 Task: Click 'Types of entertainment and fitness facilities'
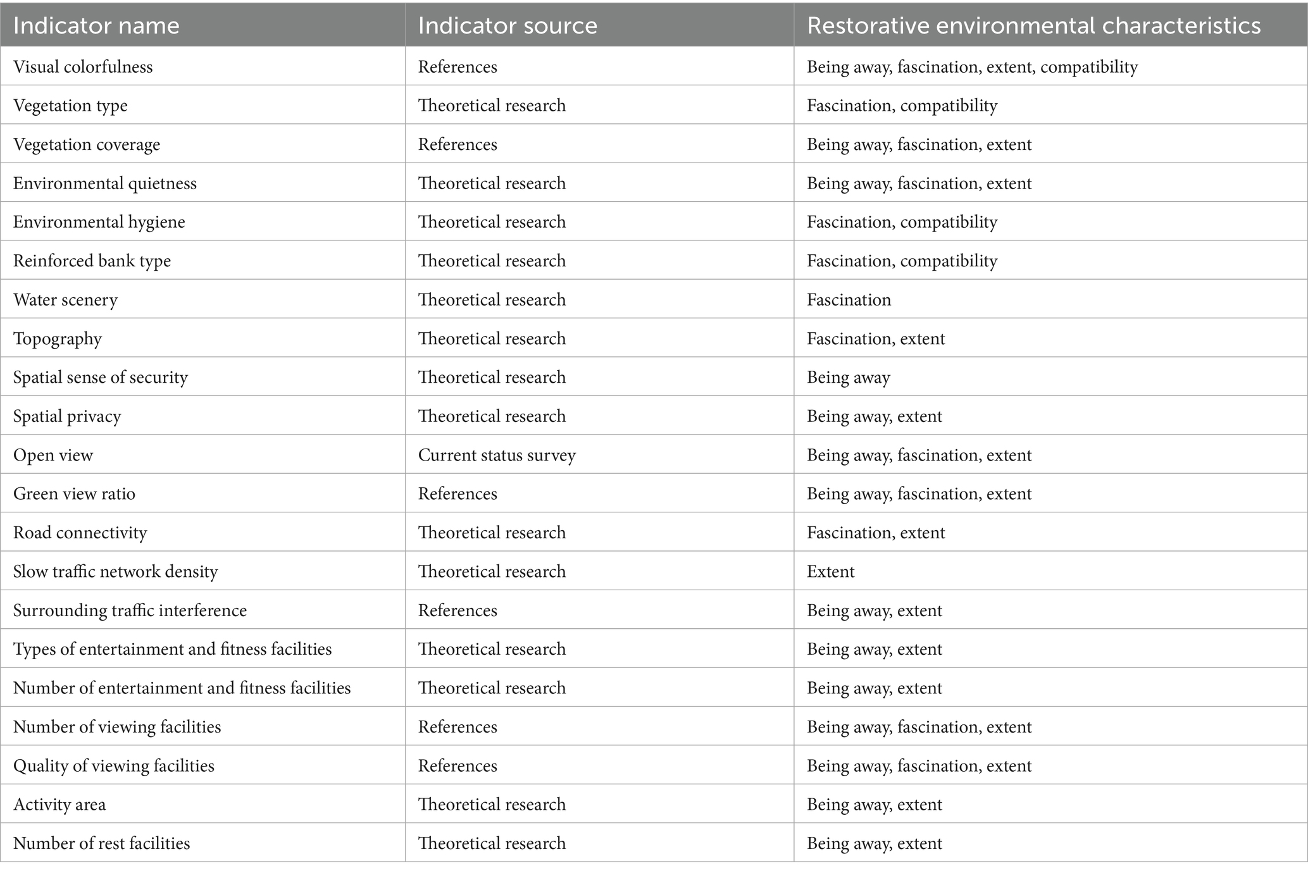tap(172, 649)
